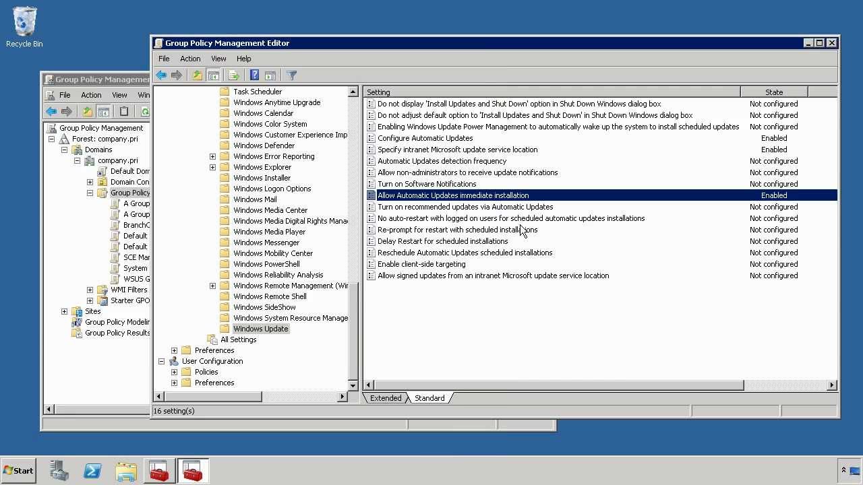Select Automatic Updates detection frequency setting

pyautogui.click(x=442, y=161)
